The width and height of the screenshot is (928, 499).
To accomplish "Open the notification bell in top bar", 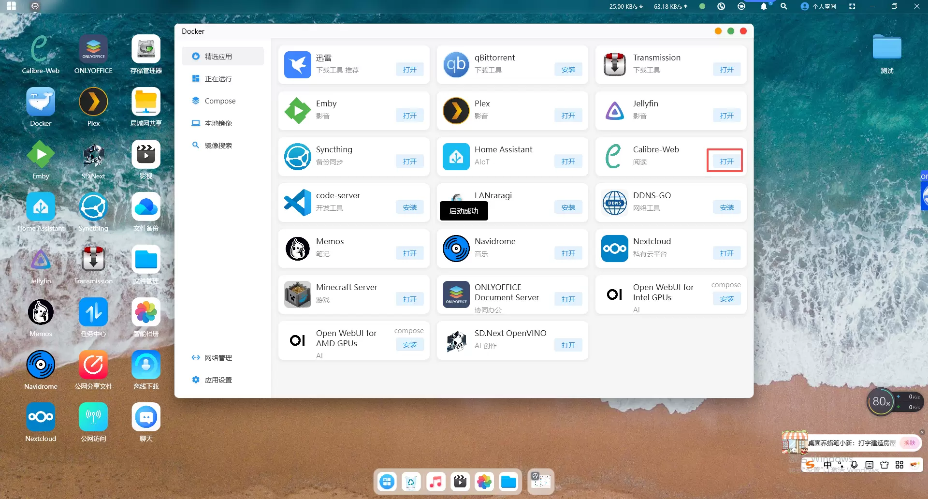I will point(763,7).
